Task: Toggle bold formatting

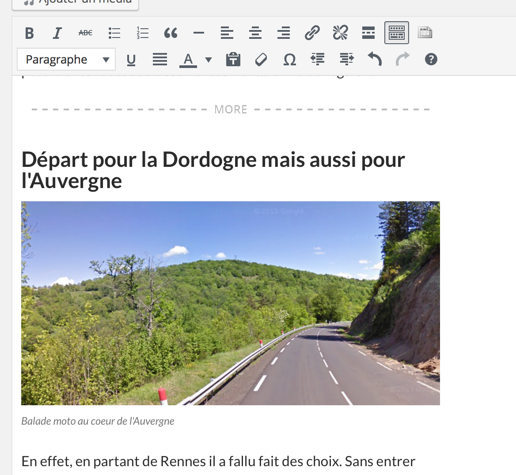Action: point(29,33)
